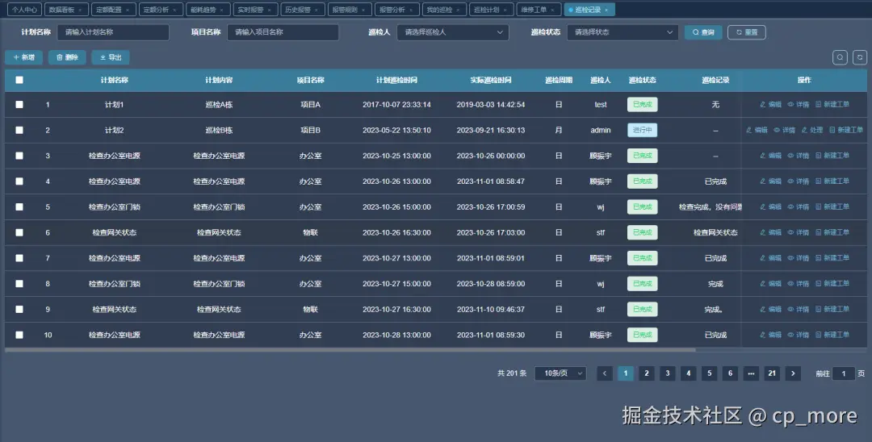Click the 查询 search button
Image resolution: width=872 pixels, height=442 pixels.
click(703, 32)
